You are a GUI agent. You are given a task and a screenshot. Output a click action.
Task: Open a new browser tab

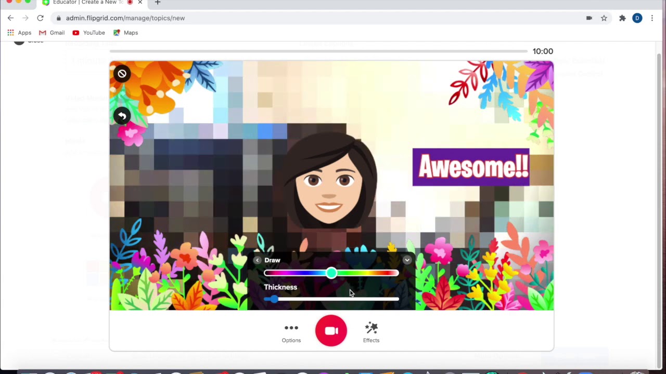tap(158, 2)
